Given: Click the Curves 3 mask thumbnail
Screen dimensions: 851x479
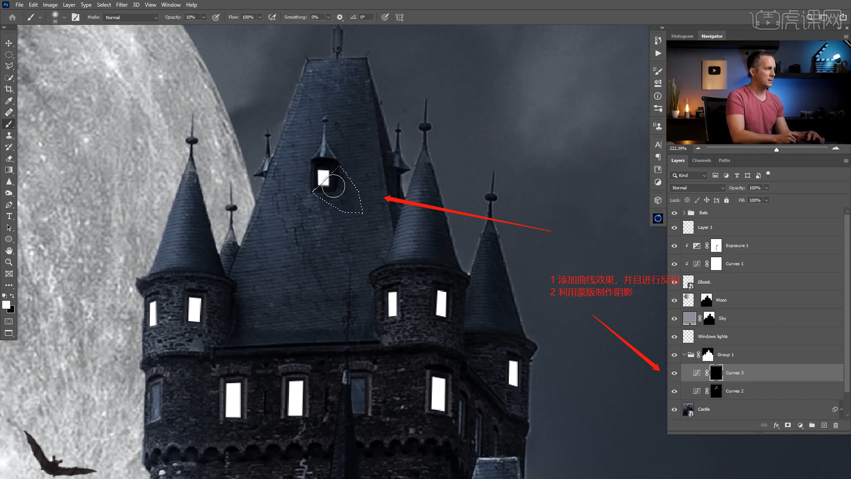Looking at the screenshot, I should tap(716, 373).
